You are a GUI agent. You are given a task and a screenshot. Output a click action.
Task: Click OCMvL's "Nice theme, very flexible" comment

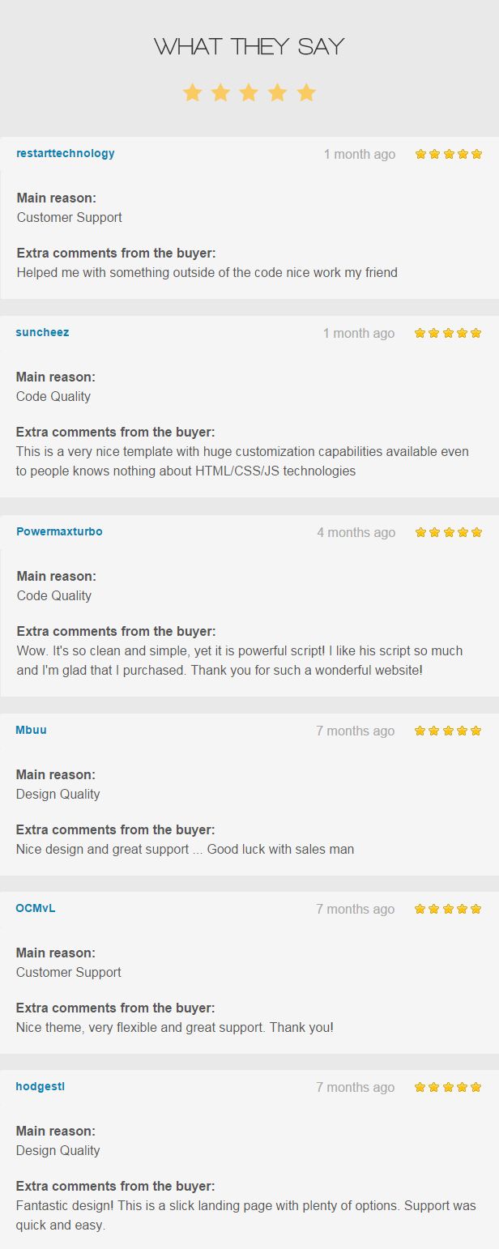click(175, 1027)
